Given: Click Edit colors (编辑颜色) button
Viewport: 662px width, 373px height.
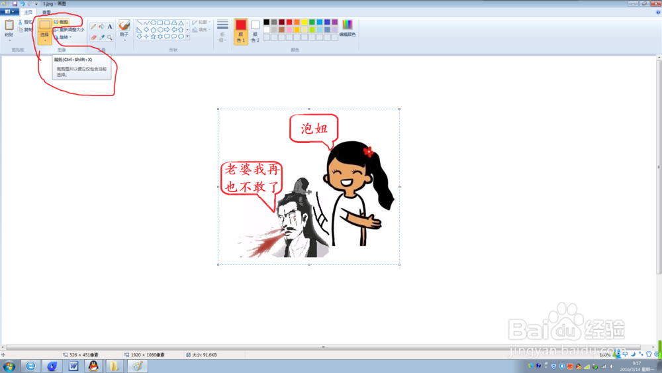Looking at the screenshot, I should [x=348, y=28].
